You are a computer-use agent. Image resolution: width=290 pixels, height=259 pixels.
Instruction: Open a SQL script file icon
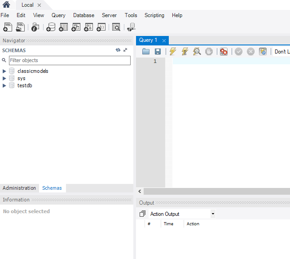[x=20, y=27]
